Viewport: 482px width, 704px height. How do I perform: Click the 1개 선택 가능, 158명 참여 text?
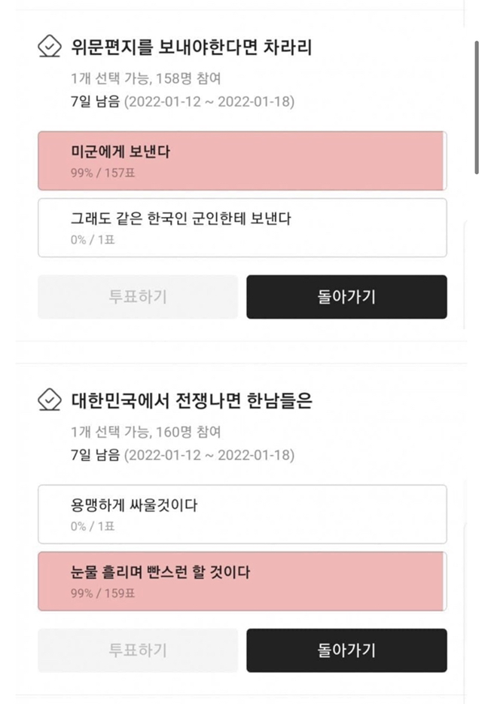tap(145, 78)
